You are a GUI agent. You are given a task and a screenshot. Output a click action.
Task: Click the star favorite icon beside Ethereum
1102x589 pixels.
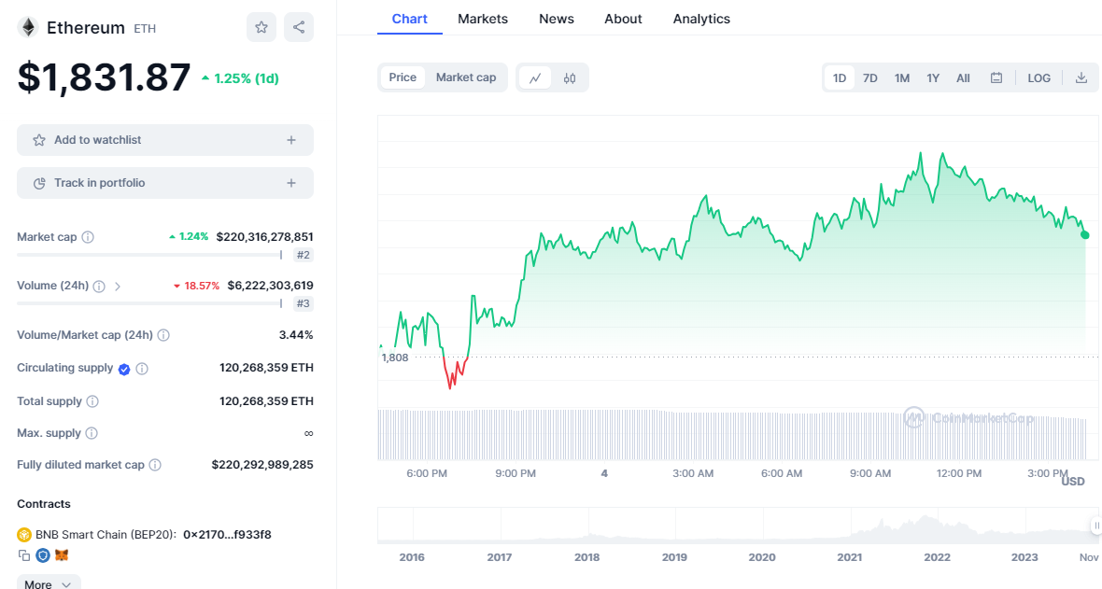pos(261,27)
